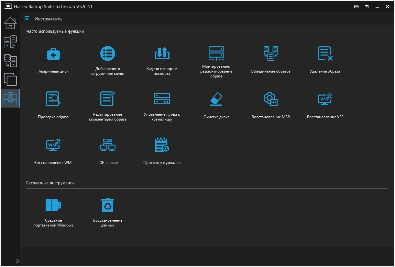Click the Часто используемые функции heading
Screen dimensions: 395x267
pyautogui.click(x=55, y=31)
